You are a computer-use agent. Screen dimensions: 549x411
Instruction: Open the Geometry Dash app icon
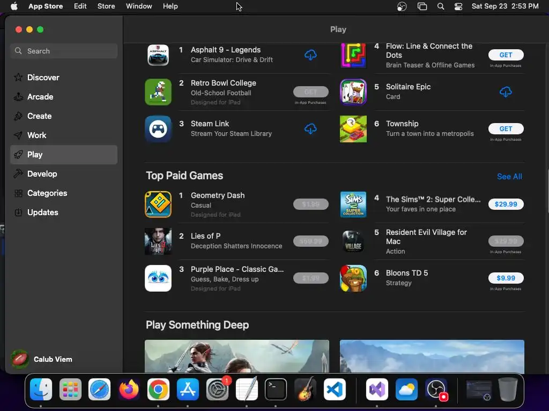point(158,204)
